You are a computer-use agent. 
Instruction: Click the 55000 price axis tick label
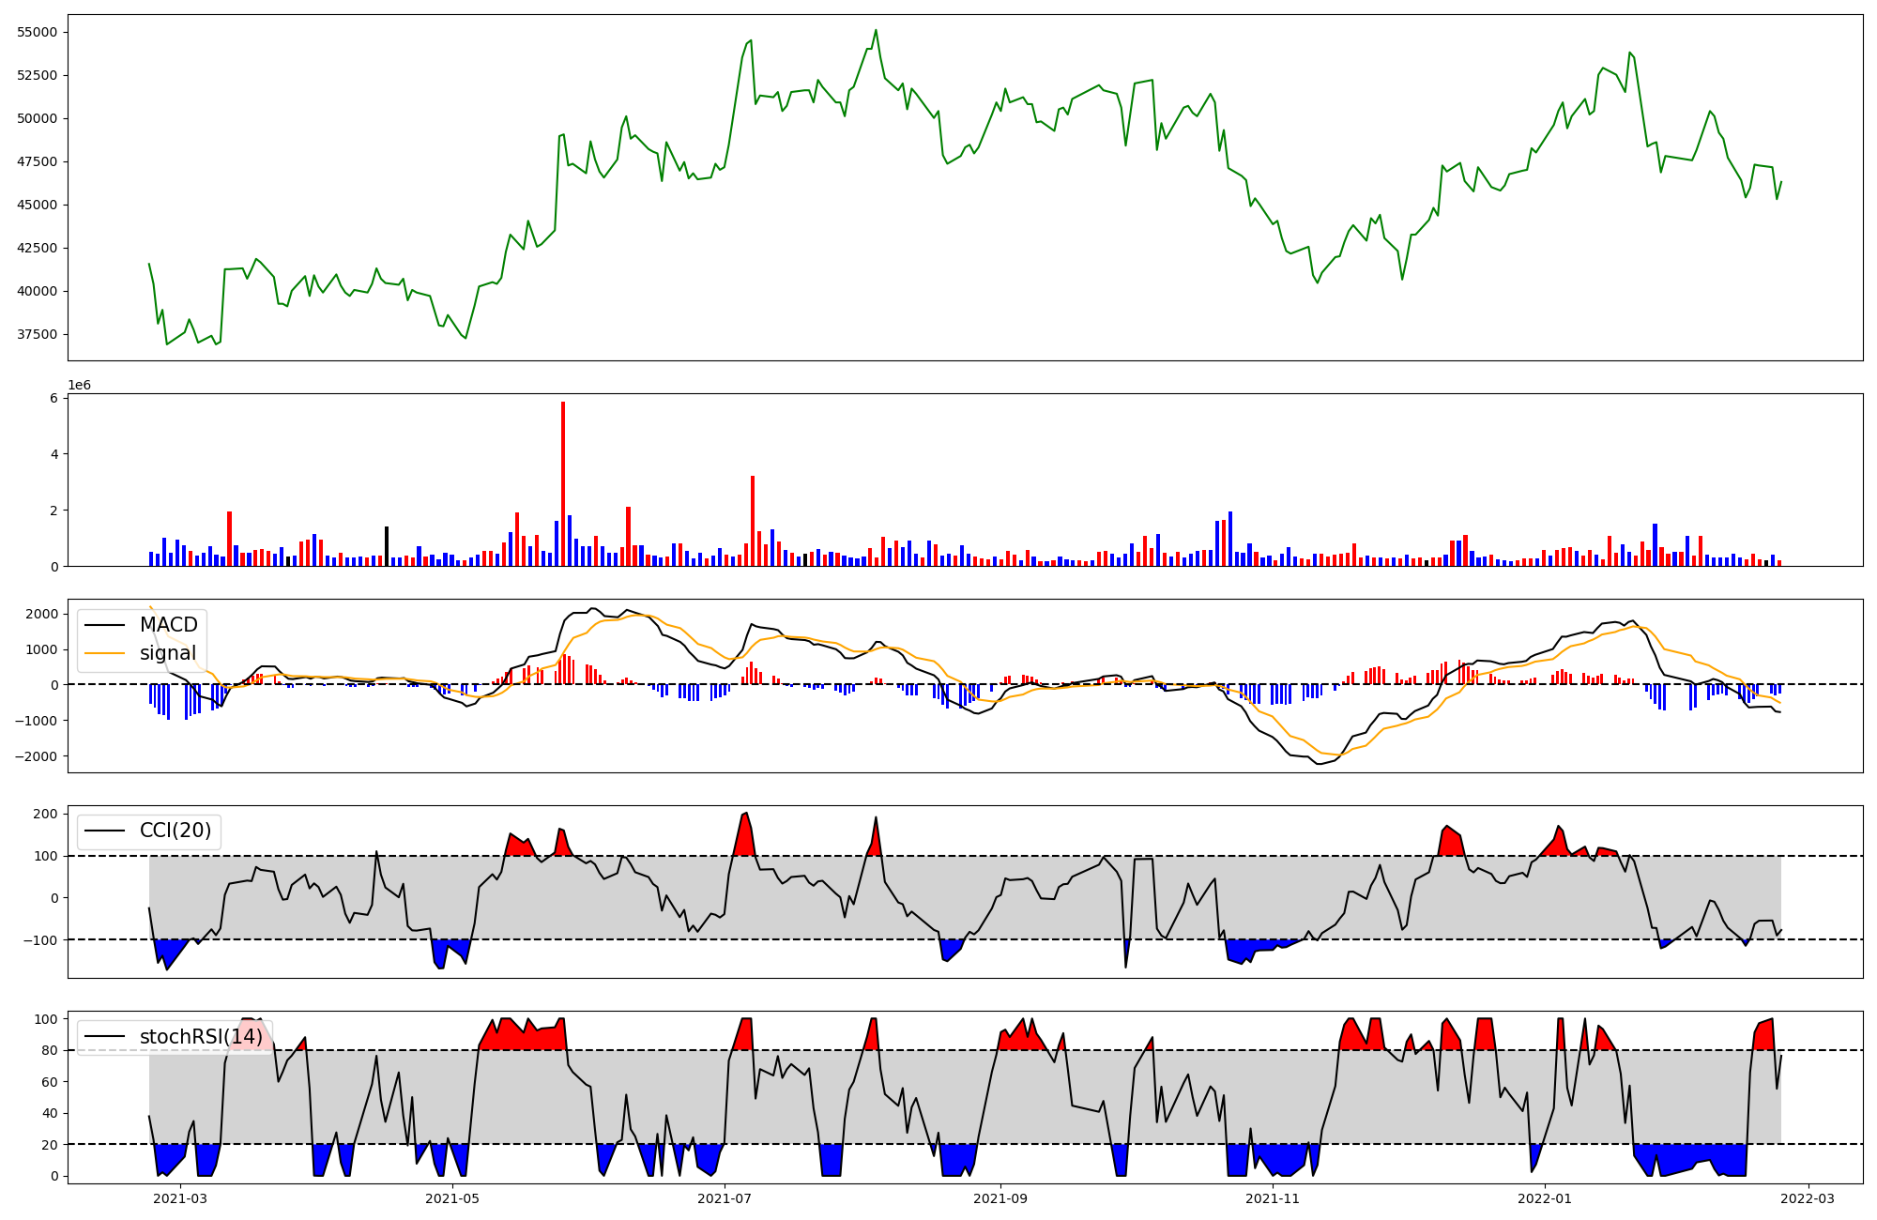pyautogui.click(x=38, y=32)
